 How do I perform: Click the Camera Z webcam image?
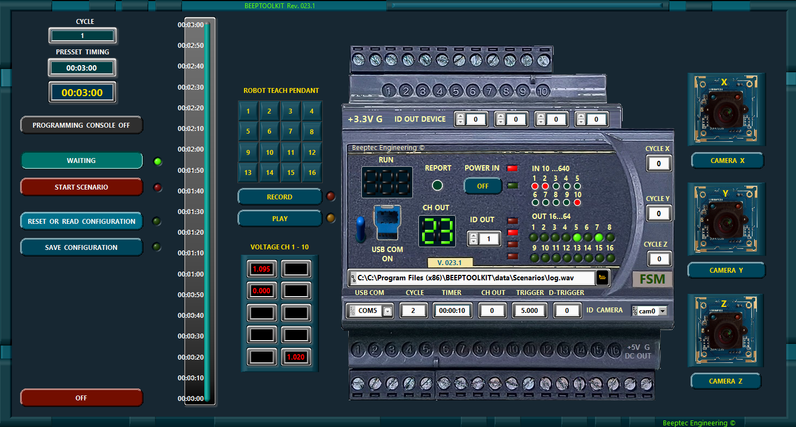click(x=726, y=330)
